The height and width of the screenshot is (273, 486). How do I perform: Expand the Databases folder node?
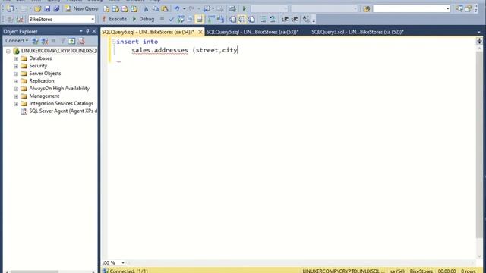(x=16, y=58)
